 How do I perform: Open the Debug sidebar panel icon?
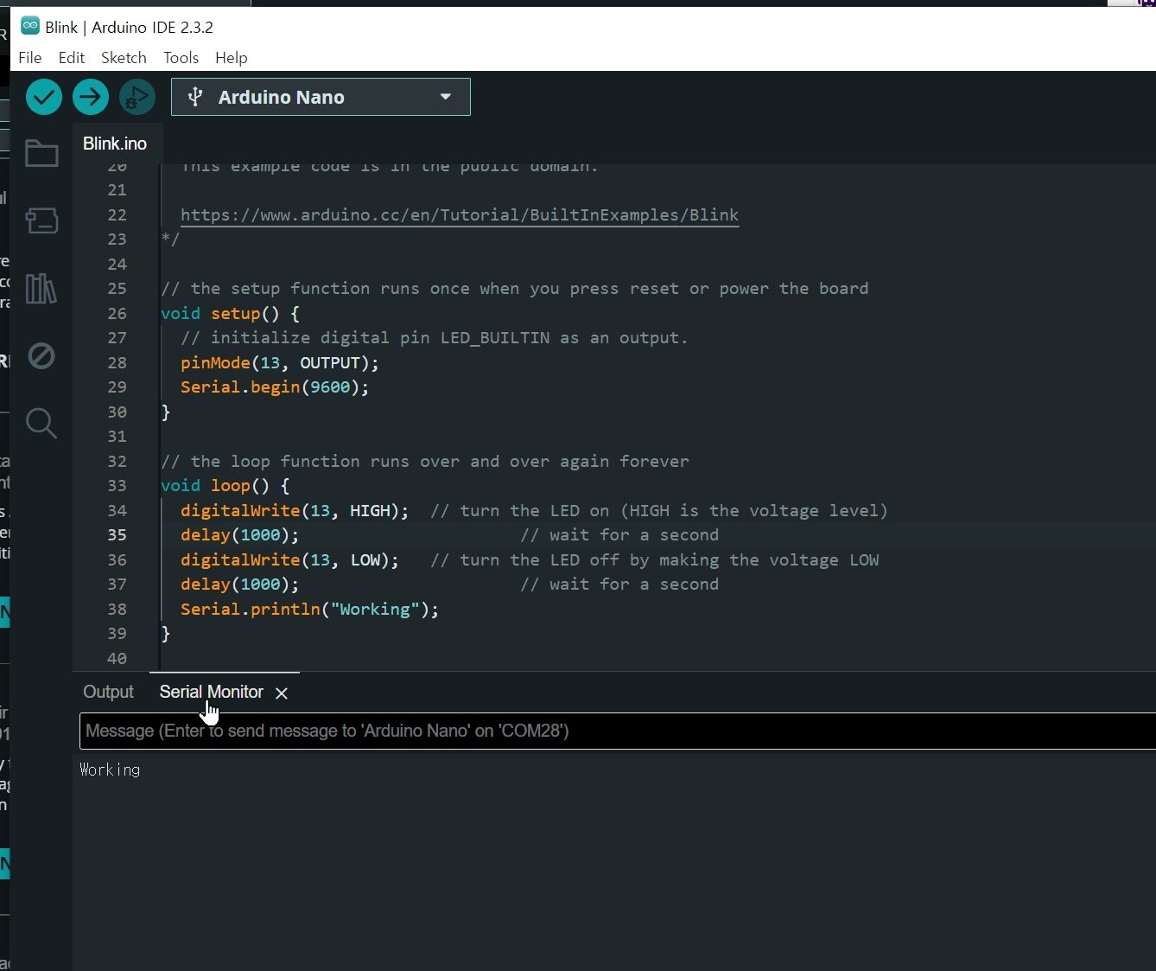tap(41, 355)
